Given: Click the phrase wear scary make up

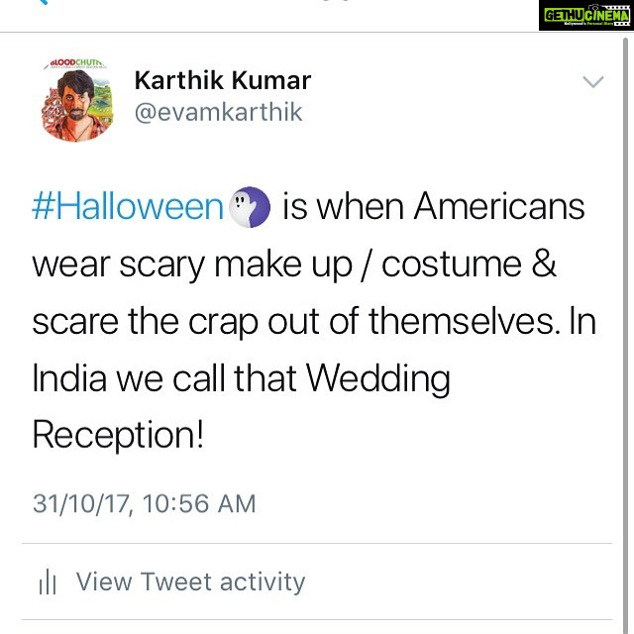Looking at the screenshot, I should pyautogui.click(x=193, y=265).
